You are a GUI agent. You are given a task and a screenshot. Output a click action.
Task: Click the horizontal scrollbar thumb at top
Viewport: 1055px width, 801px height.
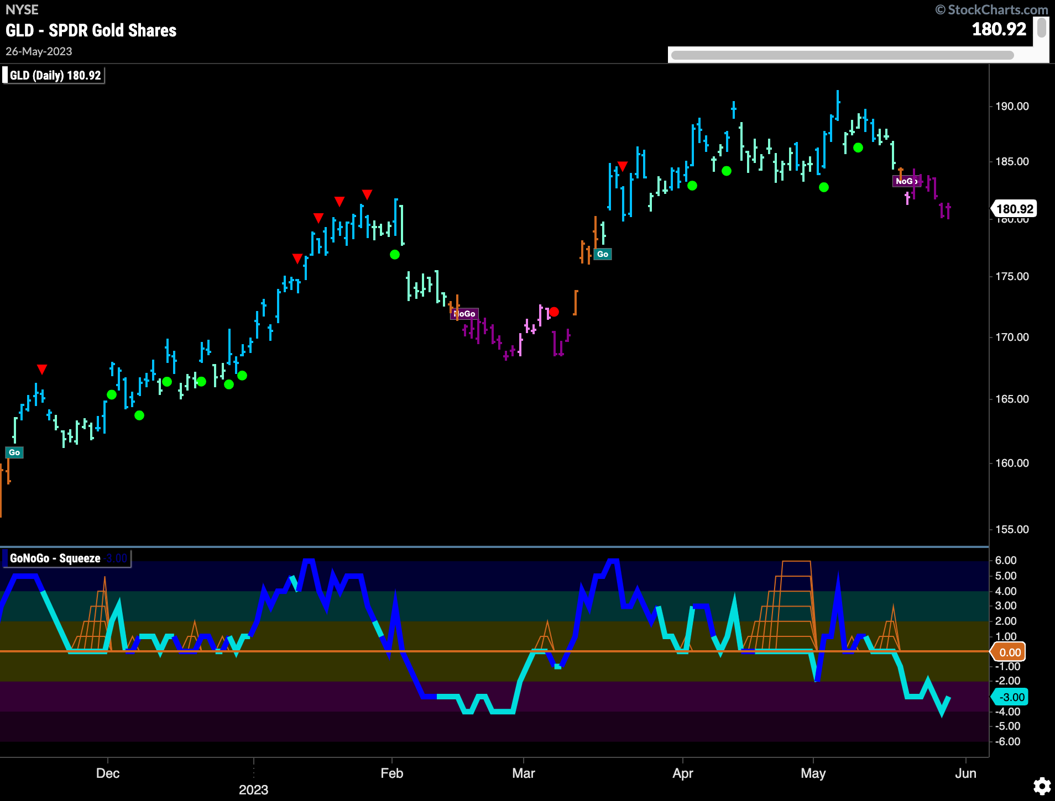(842, 55)
